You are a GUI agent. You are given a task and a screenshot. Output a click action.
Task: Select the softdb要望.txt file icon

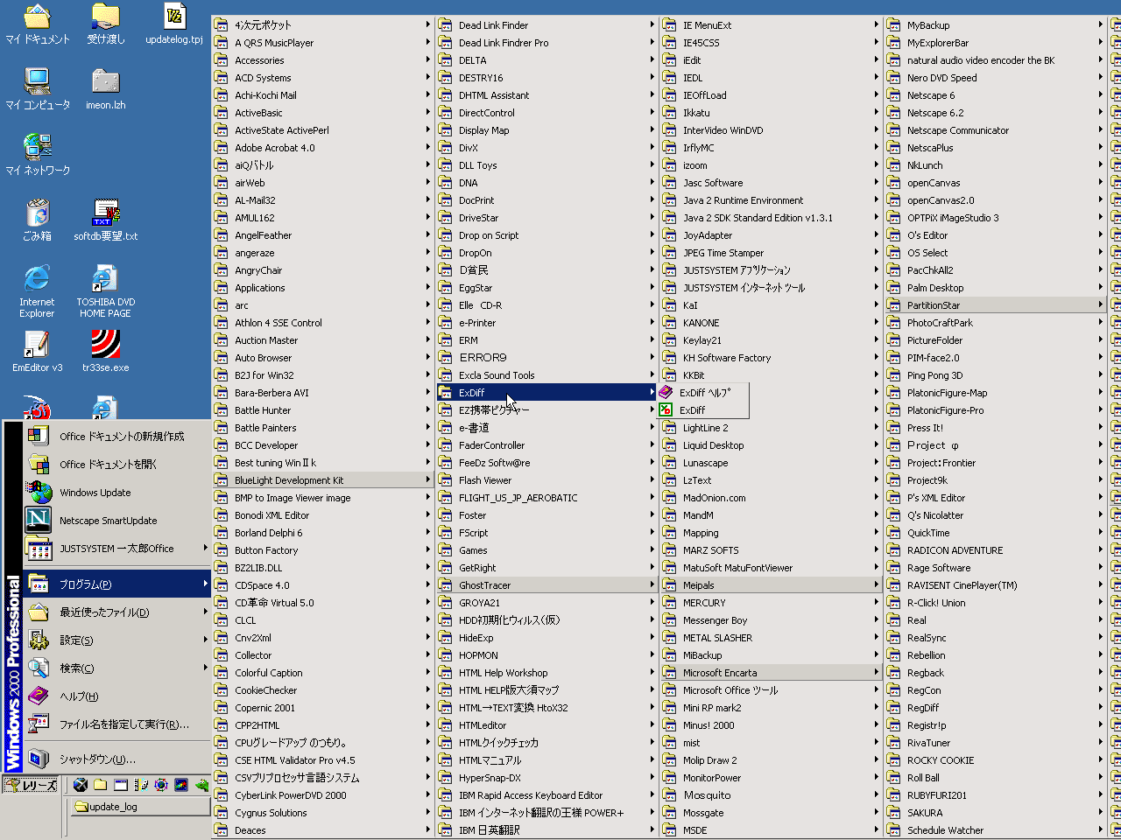point(105,220)
